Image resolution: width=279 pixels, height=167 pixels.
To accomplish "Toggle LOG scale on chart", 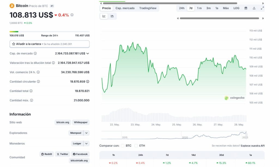I will [x=236, y=8].
